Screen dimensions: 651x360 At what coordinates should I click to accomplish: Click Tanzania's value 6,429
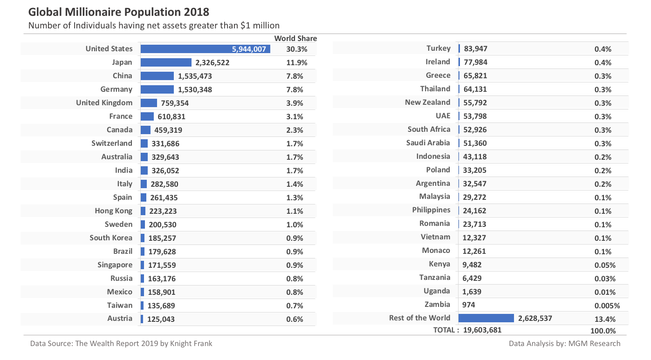point(472,278)
